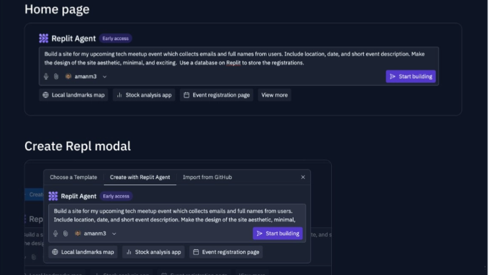Select the Import from GitHub tab

point(207,177)
